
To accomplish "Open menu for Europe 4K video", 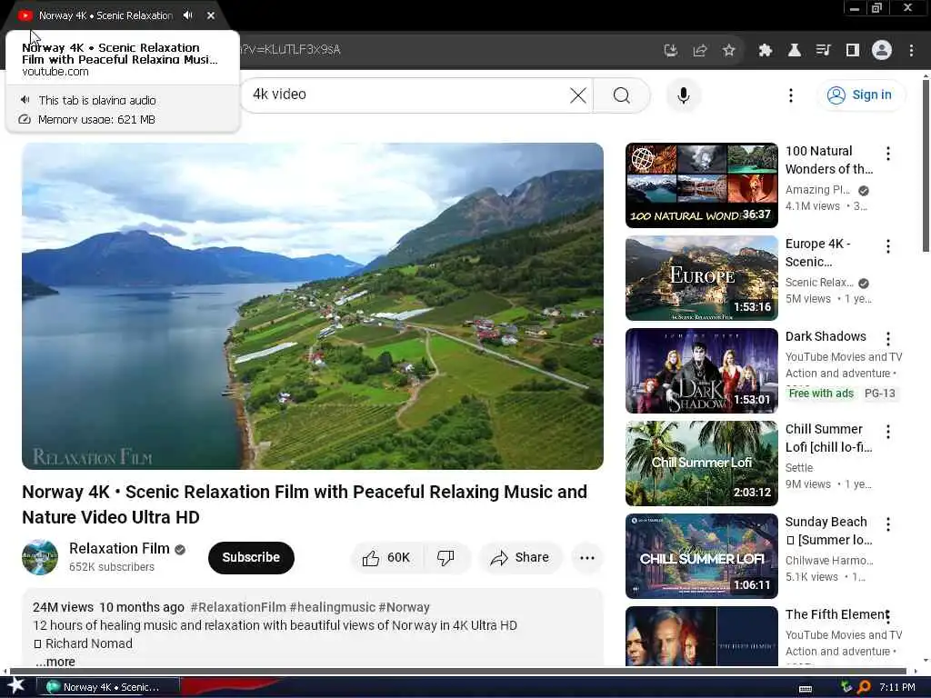I will 888,246.
